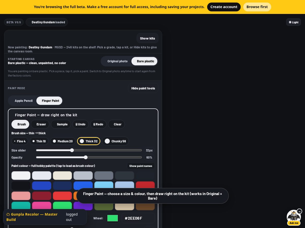Image resolution: width=305 pixels, height=228 pixels.
Task: Click the Ask me label
Action: (x=294, y=223)
